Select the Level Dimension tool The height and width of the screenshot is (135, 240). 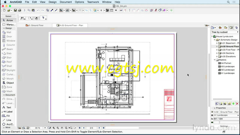click(8, 103)
